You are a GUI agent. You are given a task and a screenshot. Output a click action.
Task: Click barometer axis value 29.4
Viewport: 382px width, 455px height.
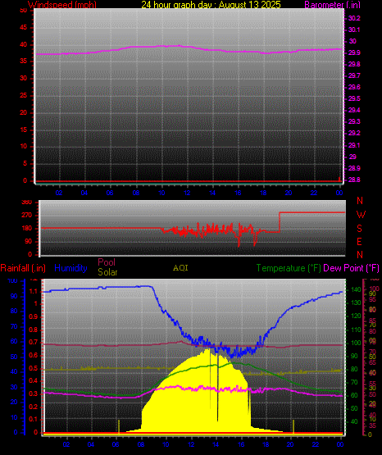354,111
